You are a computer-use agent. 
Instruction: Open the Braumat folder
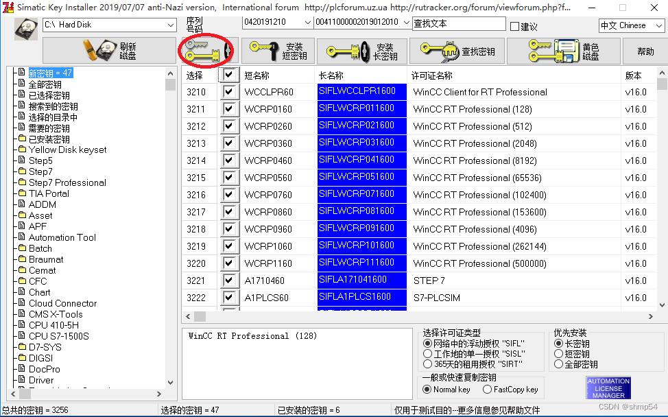click(46, 259)
